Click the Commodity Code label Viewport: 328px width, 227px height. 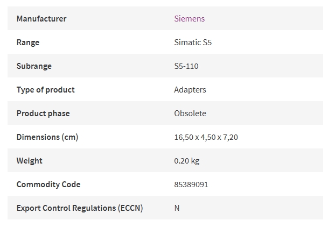point(48,185)
